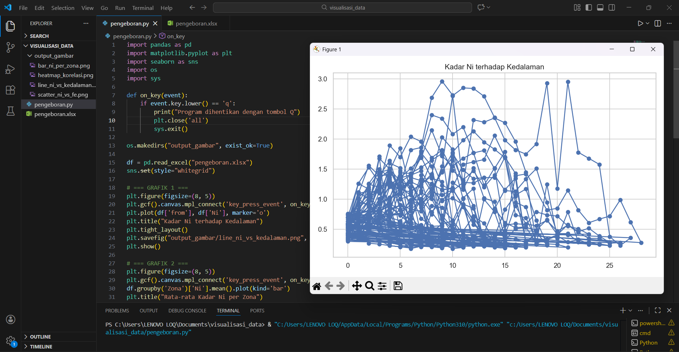Toggle the bottom panel layout button

[600, 7]
